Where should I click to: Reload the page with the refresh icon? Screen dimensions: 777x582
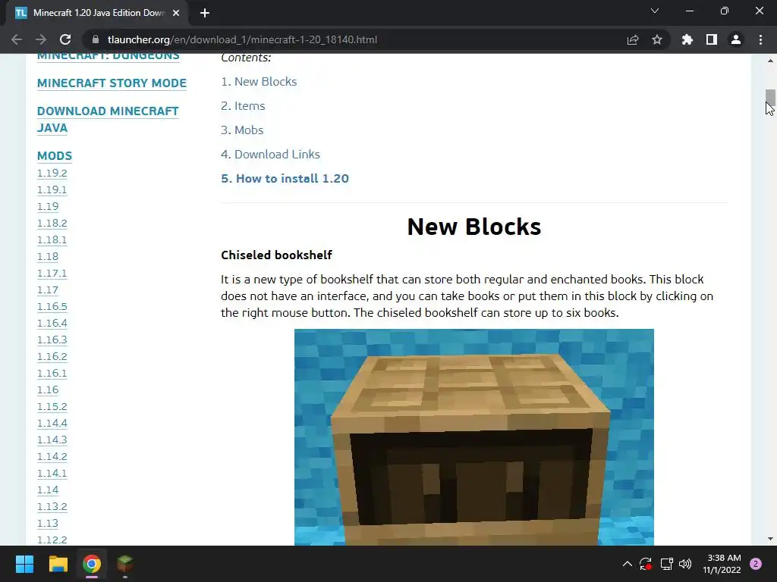65,39
